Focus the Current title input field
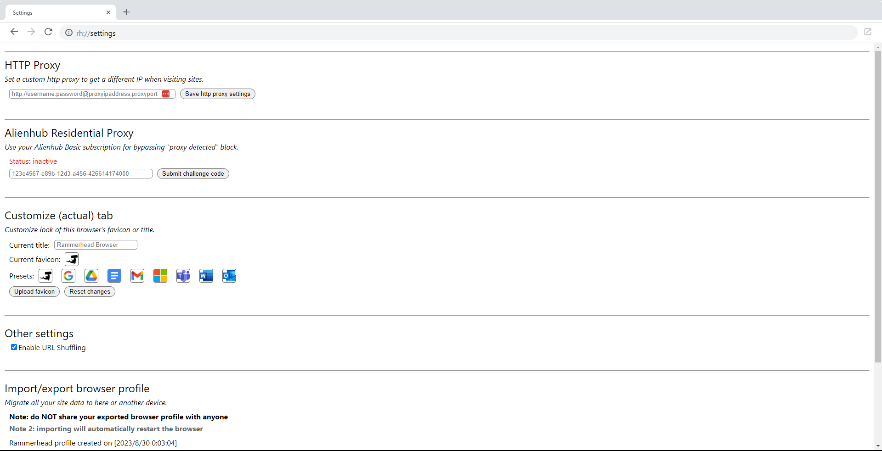The height and width of the screenshot is (451, 882). pos(96,245)
